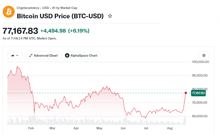This screenshot has width=219, height=135.
Task: Click the Cryptocurrency category link
Action: coord(28,8)
